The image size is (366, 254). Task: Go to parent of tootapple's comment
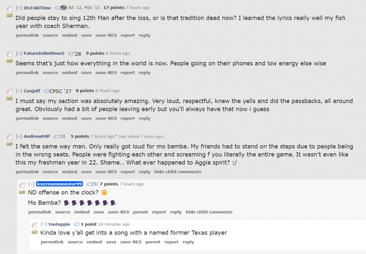coord(153,242)
